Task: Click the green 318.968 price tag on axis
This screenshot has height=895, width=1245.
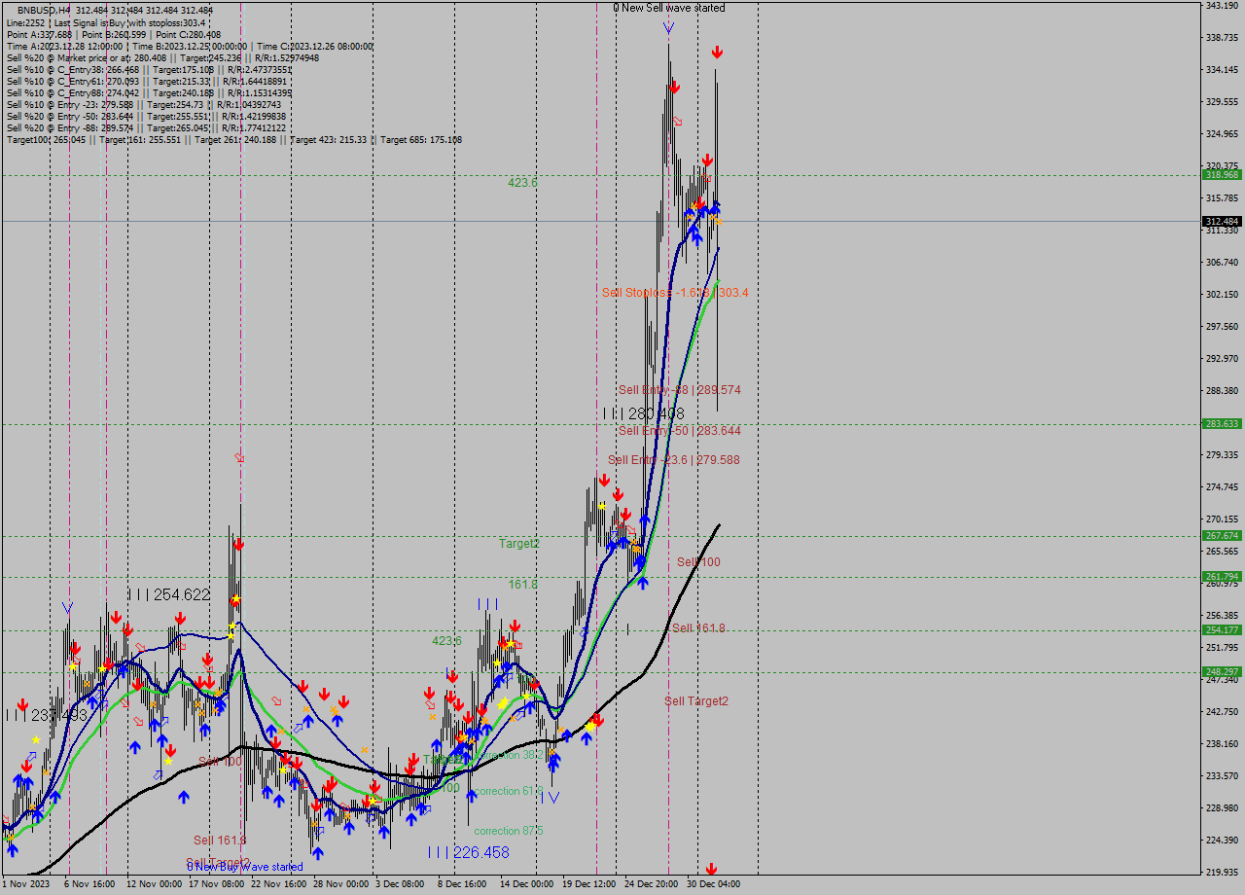Action: pyautogui.click(x=1222, y=175)
